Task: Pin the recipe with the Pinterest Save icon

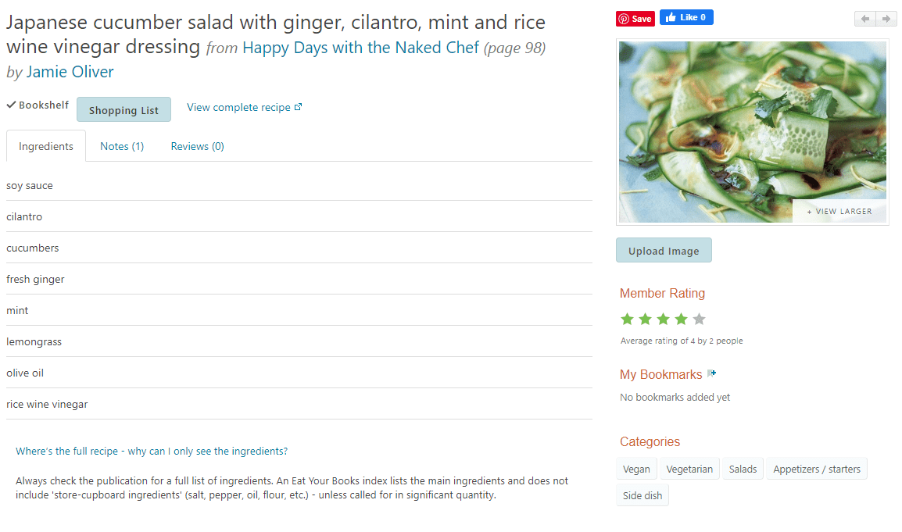Action: (635, 17)
